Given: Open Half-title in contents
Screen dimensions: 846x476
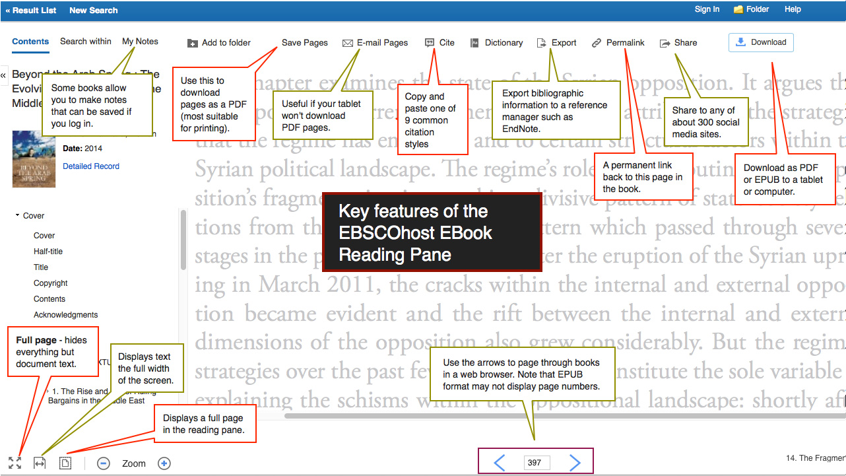Looking at the screenshot, I should point(48,252).
